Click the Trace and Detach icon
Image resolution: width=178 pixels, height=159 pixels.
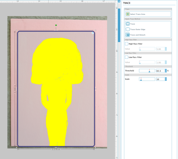click(128, 35)
